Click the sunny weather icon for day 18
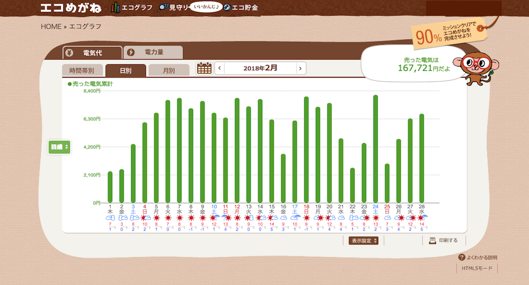 (x=306, y=218)
